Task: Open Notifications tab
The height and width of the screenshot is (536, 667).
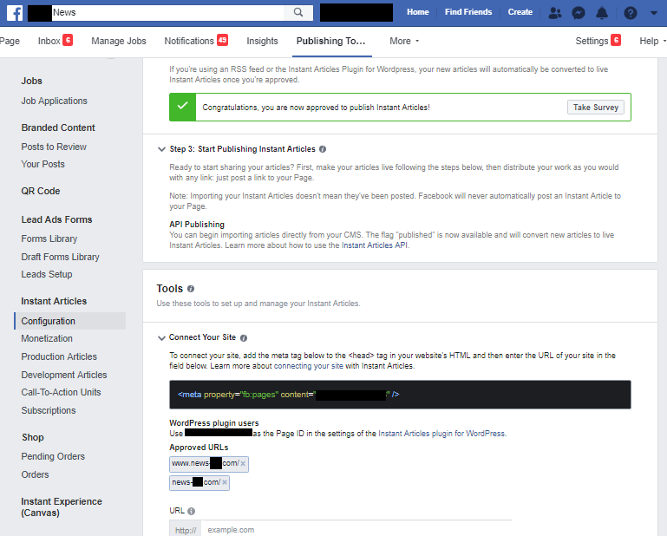Action: (196, 41)
